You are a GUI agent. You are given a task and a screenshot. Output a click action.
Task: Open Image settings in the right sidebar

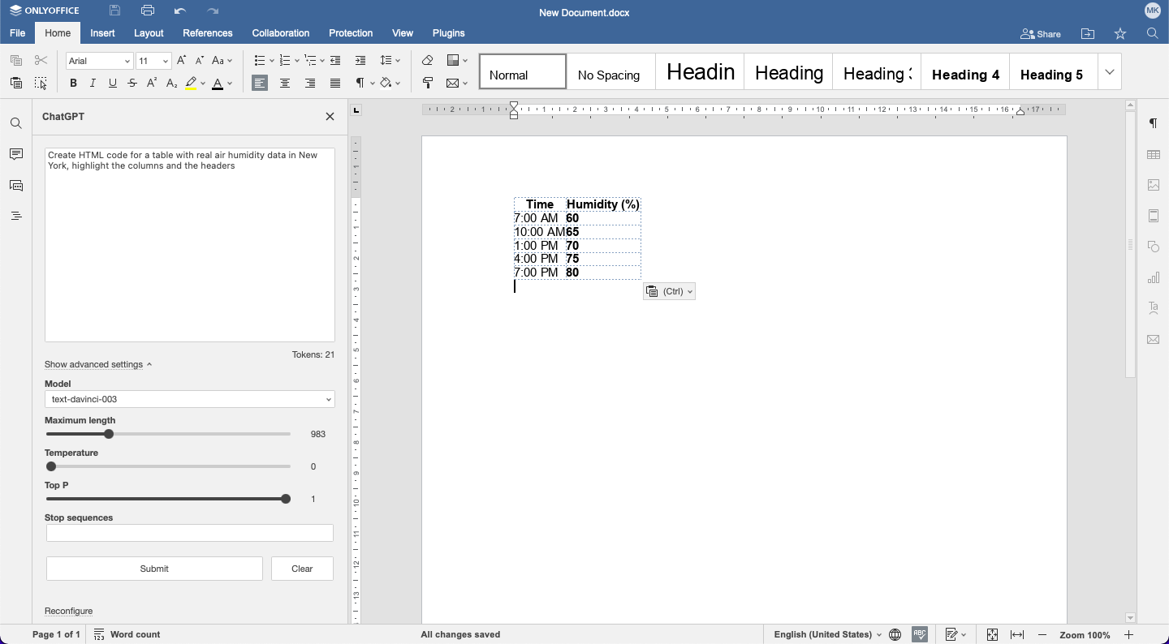pos(1154,184)
